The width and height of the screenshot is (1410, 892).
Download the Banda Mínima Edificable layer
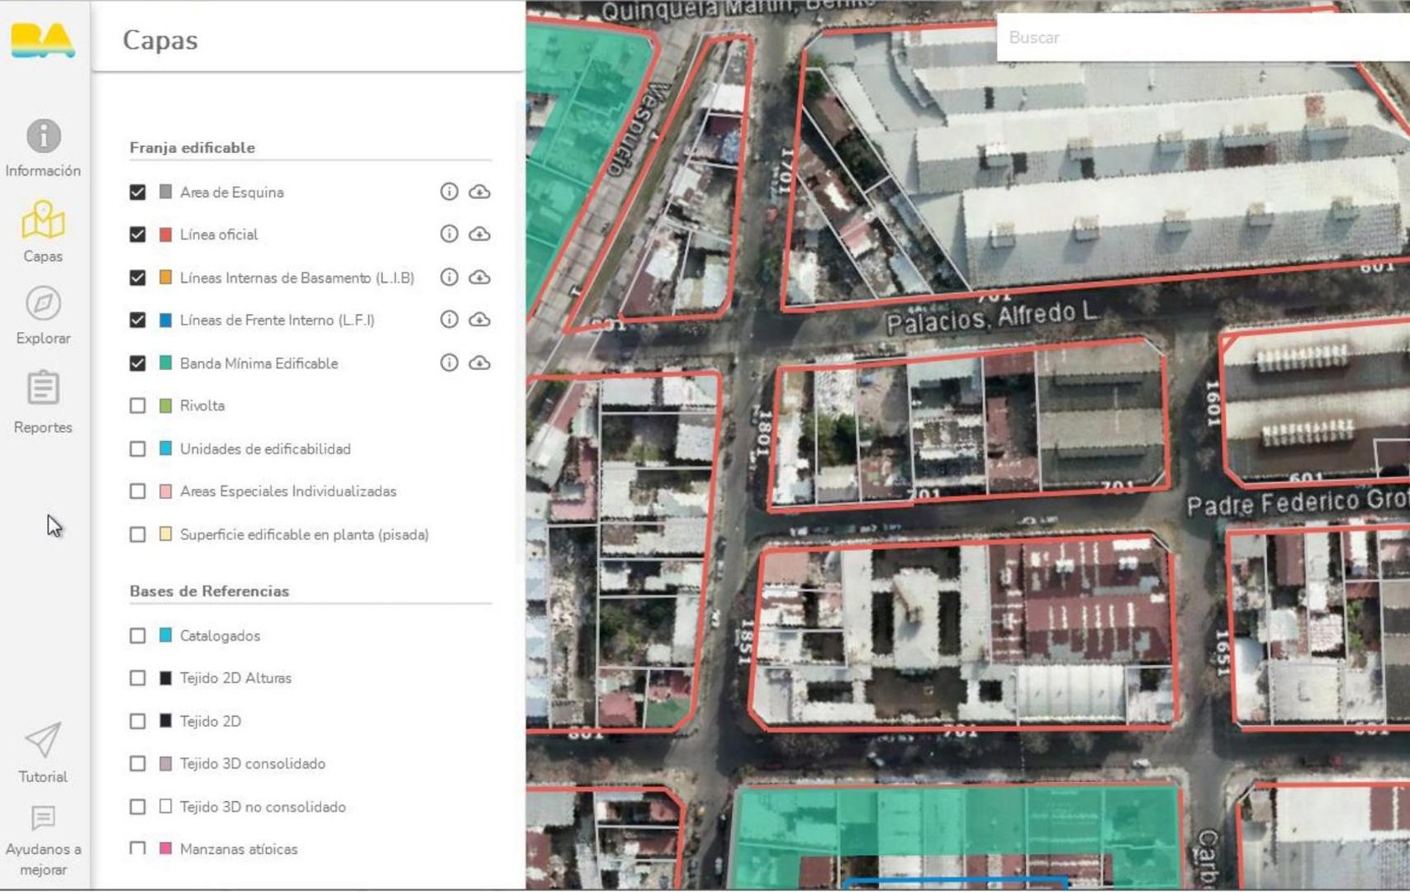(480, 363)
